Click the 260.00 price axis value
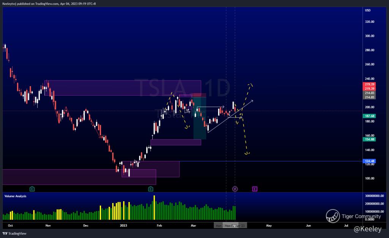The height and width of the screenshot is (238, 389). [x=369, y=64]
